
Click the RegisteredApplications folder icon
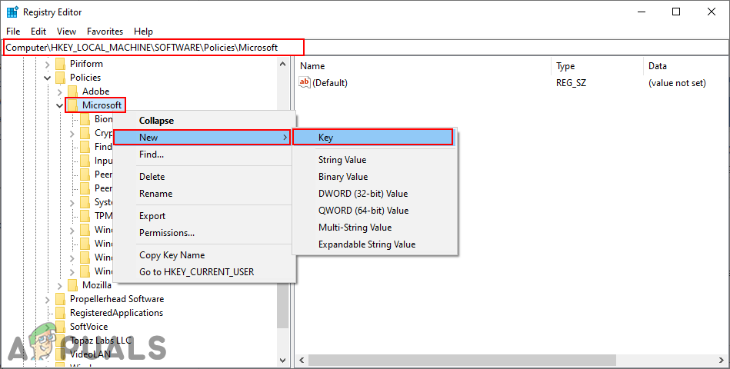[x=60, y=313]
